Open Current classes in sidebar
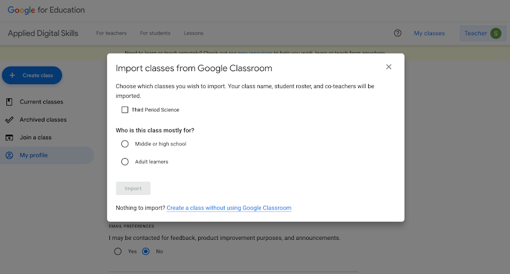Screen dimensions: 510x274 click(x=41, y=102)
